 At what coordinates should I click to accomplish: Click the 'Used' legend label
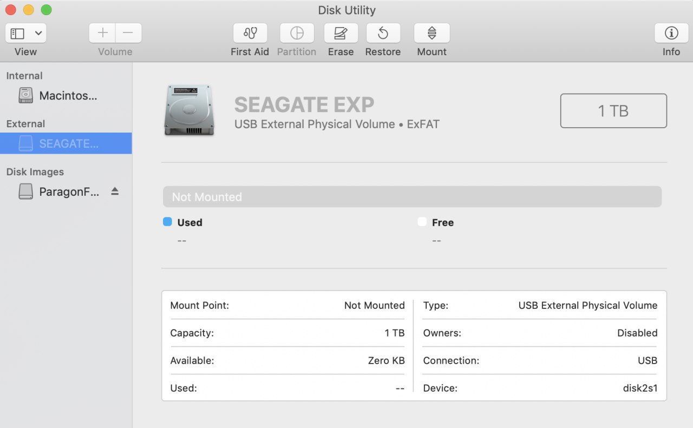(x=189, y=222)
